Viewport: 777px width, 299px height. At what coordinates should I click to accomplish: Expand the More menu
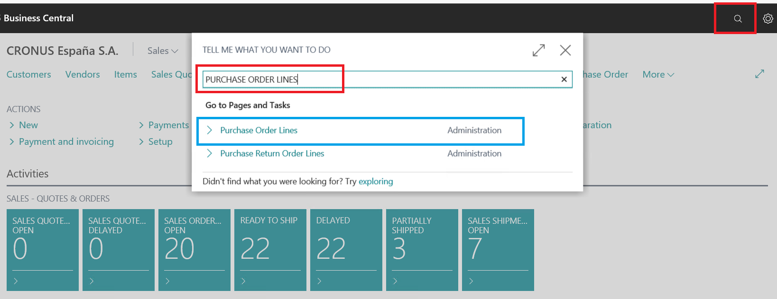pyautogui.click(x=658, y=74)
